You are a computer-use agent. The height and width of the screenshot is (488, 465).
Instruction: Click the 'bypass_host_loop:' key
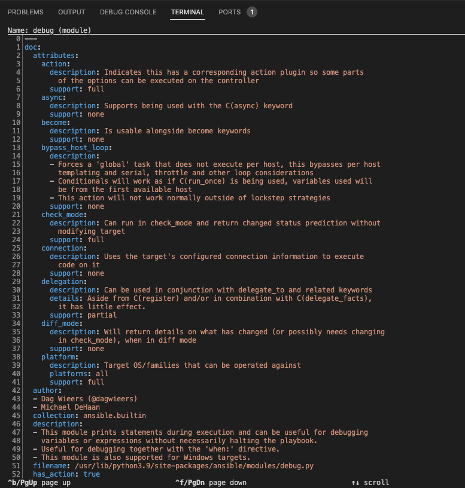(77, 148)
